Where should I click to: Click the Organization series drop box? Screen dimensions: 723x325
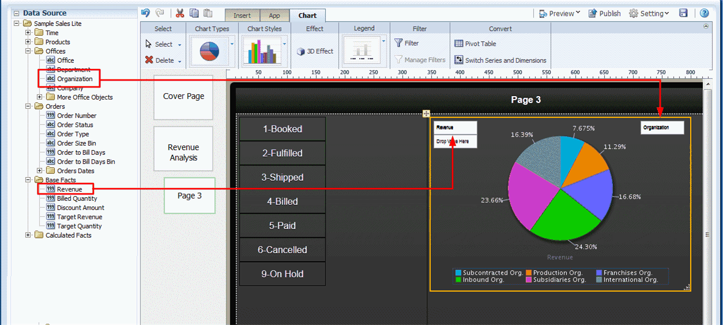(x=662, y=128)
